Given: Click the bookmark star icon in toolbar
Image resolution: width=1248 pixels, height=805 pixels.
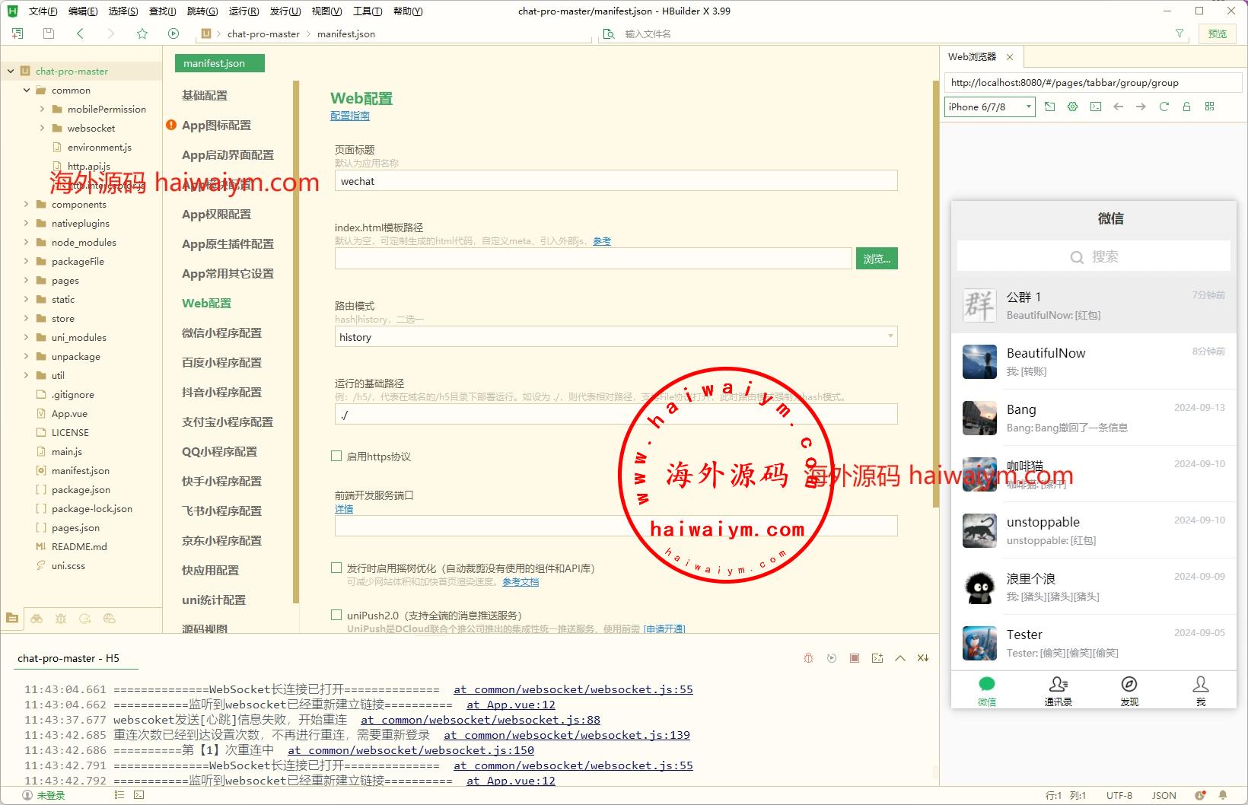Looking at the screenshot, I should point(142,33).
